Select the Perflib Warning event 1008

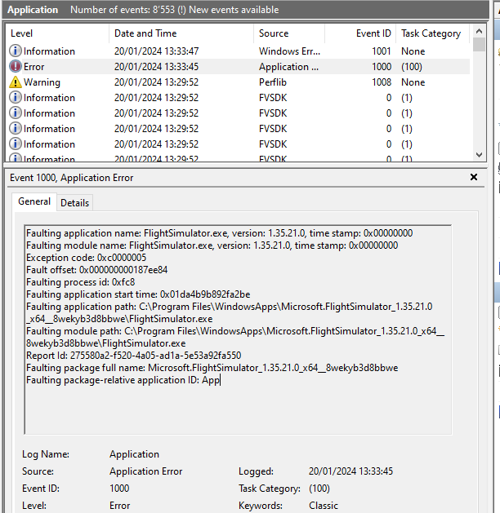tap(238, 82)
